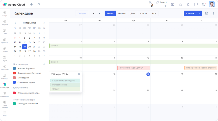Navigate to next period in main calendar
The image size is (218, 121).
click(x=99, y=13)
